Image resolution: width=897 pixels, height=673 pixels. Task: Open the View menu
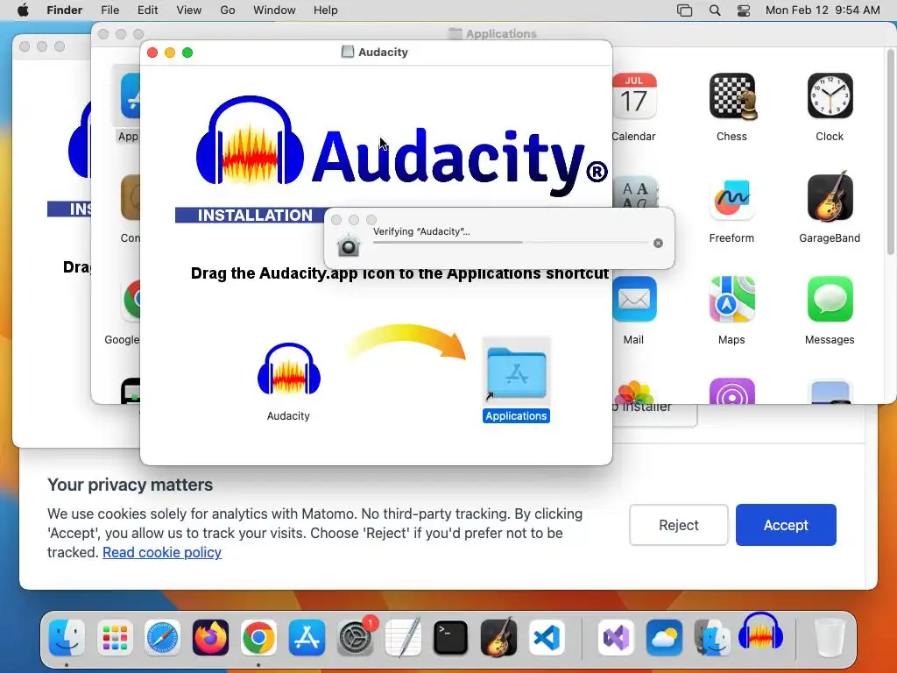(x=189, y=11)
